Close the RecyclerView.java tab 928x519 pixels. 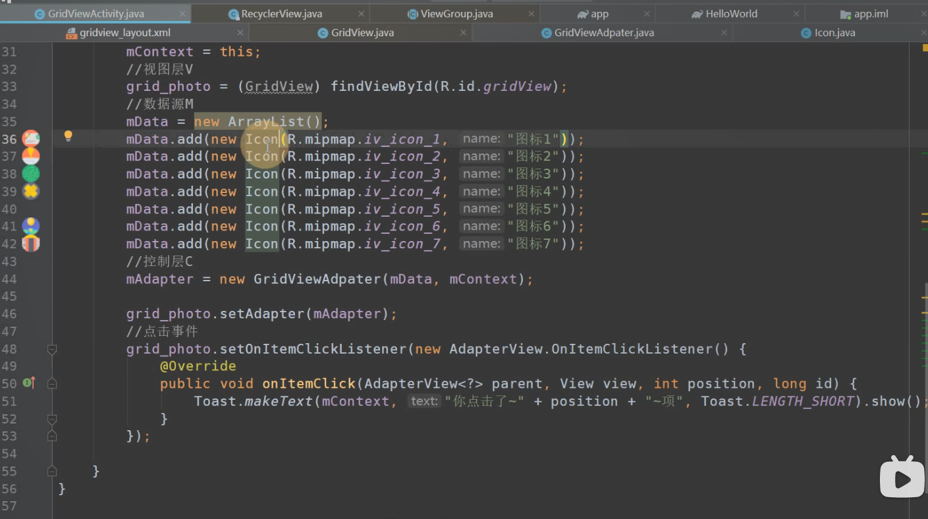[x=361, y=14]
